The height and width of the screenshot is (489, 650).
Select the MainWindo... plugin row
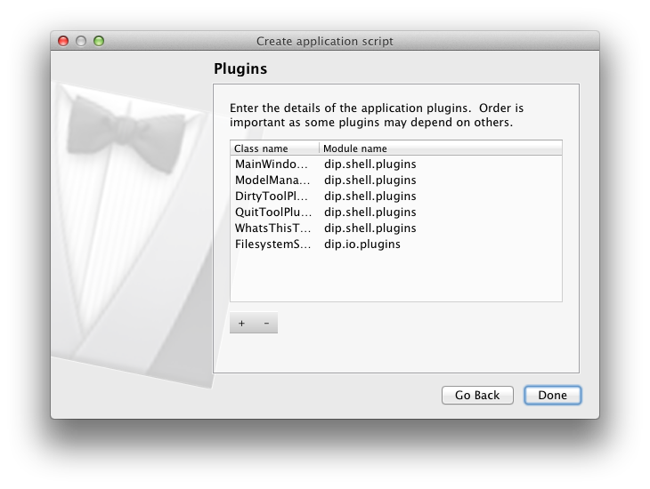click(x=273, y=164)
